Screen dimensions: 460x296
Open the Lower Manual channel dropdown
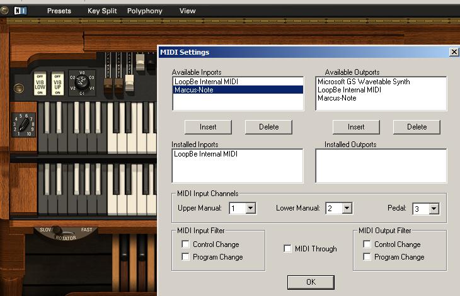[x=347, y=208]
